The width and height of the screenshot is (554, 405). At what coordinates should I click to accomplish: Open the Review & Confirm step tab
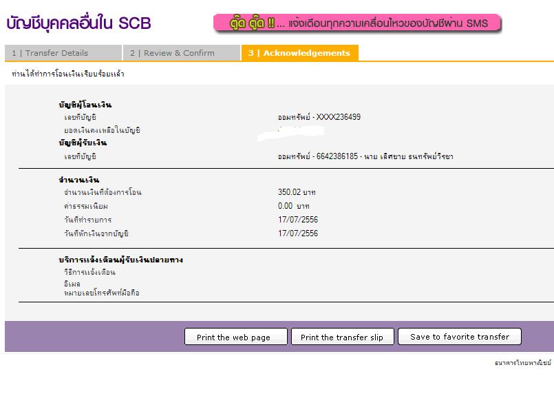(x=182, y=53)
